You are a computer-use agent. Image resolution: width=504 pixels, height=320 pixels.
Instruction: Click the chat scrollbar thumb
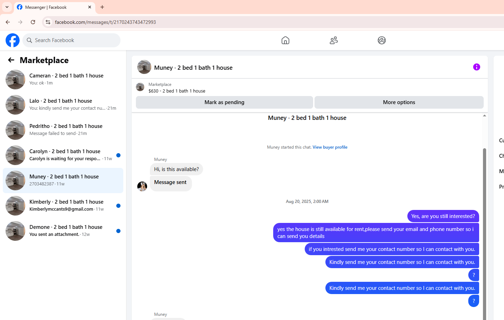[485, 234]
